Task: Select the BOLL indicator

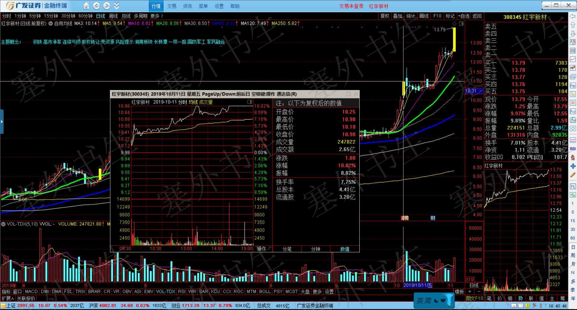Action: point(265,291)
